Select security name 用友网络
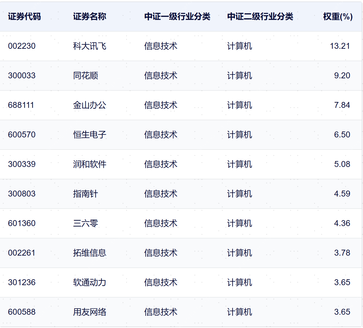 pos(90,312)
